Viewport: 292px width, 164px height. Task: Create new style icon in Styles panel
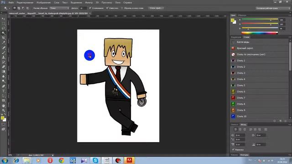click(x=280, y=121)
